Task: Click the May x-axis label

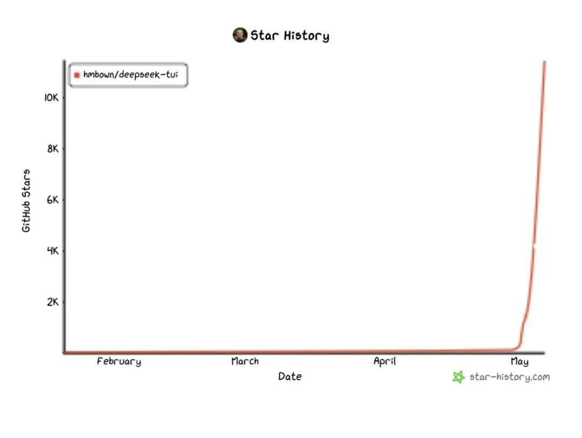Action: (519, 361)
